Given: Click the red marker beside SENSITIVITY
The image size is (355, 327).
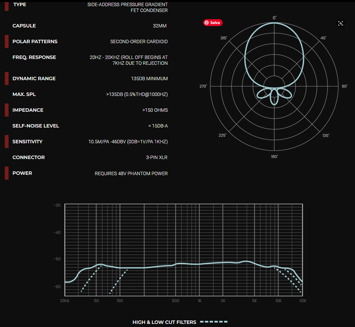Looking at the screenshot, I should [6, 142].
